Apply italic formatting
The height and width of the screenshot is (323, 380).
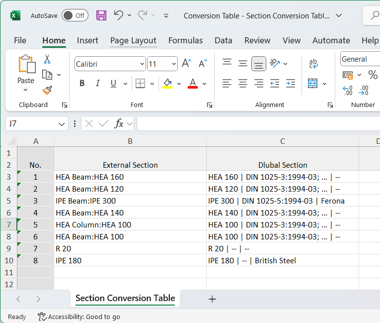pos(97,83)
